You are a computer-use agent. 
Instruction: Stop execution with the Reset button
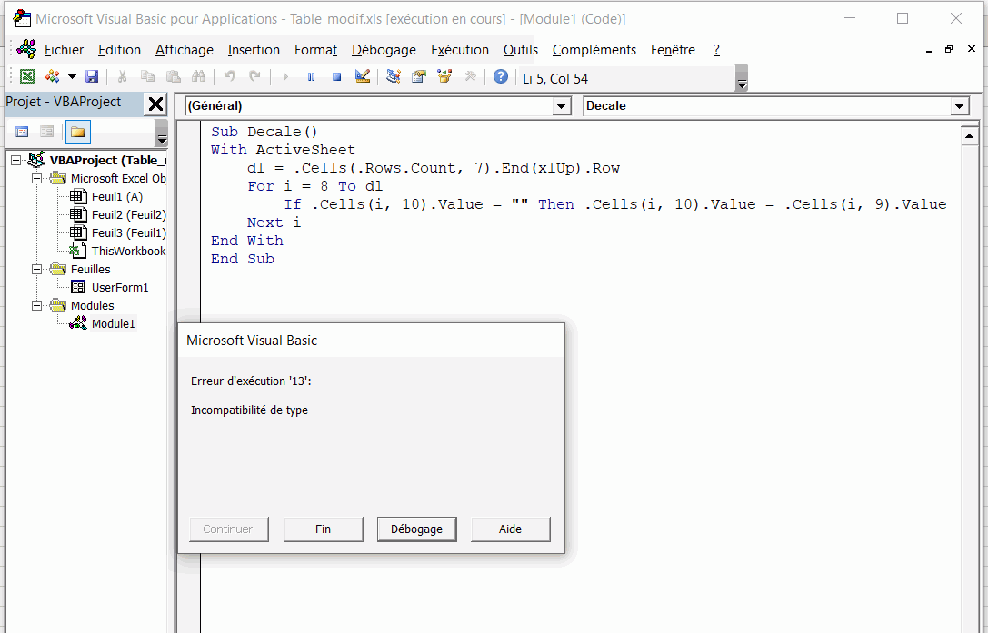(336, 77)
